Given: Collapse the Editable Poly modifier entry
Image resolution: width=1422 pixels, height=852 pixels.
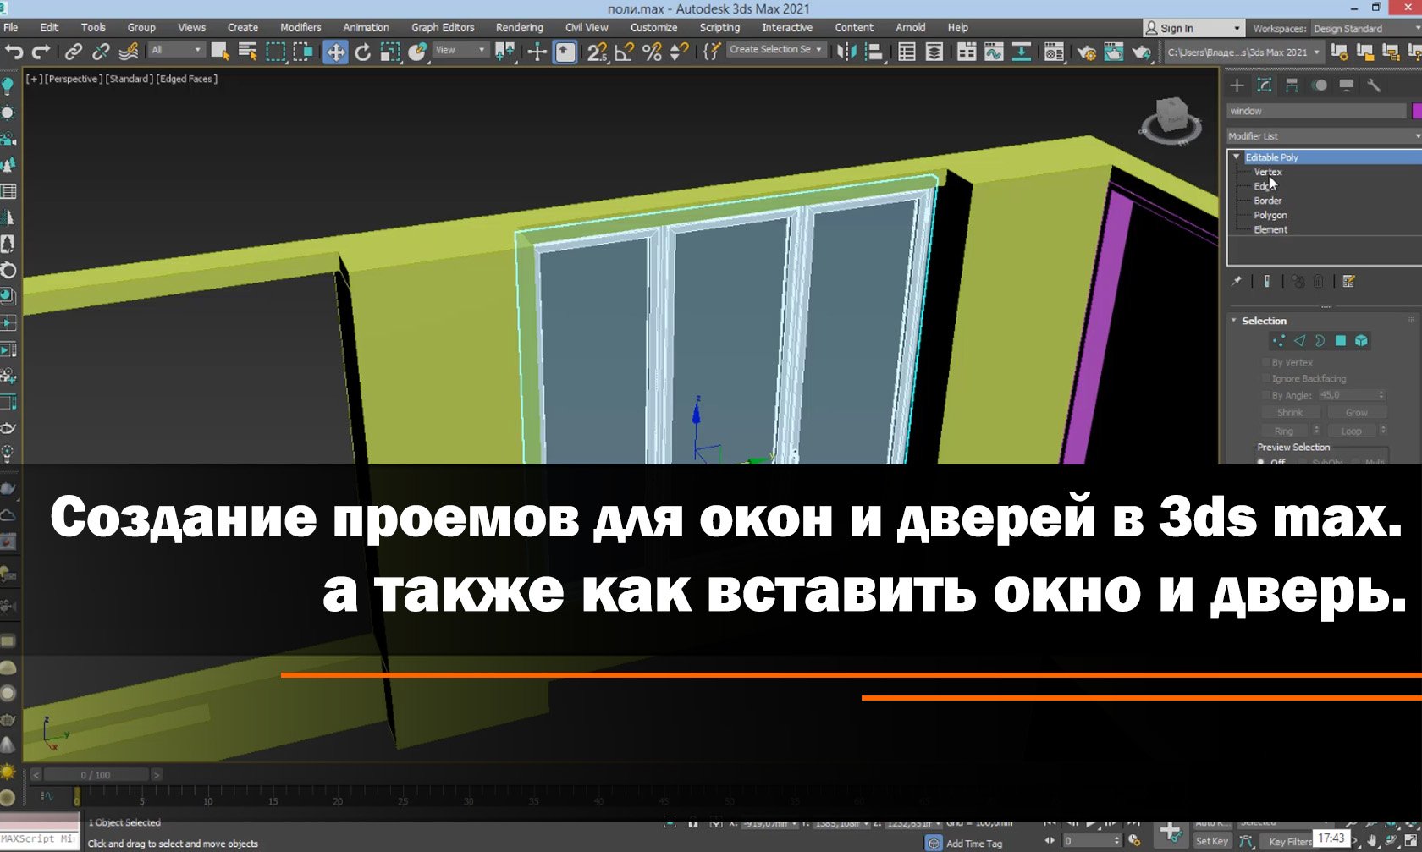Looking at the screenshot, I should click(1236, 157).
